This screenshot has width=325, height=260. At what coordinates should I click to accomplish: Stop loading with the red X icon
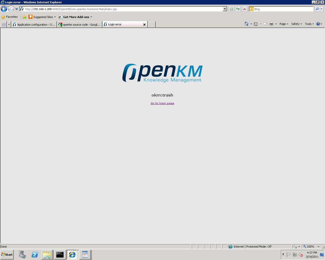pos(244,9)
